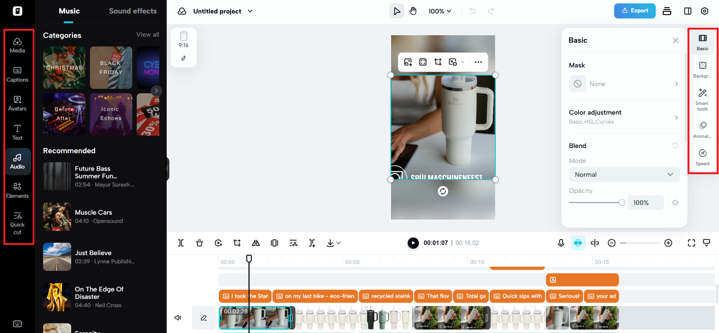Click the microphone record voiceover icon

[561, 243]
